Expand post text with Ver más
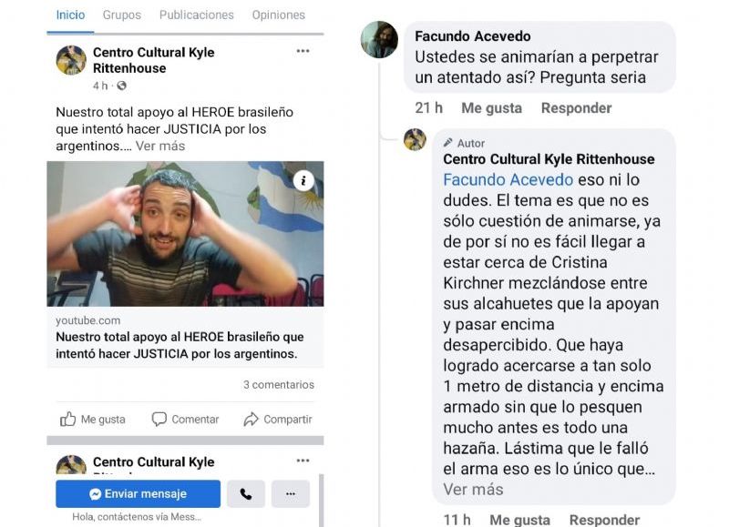Image resolution: width=729 pixels, height=527 pixels. (x=160, y=146)
